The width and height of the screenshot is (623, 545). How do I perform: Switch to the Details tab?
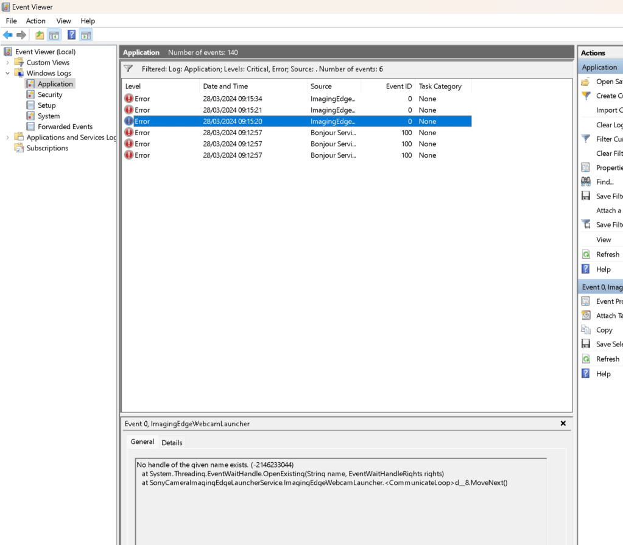pos(172,443)
